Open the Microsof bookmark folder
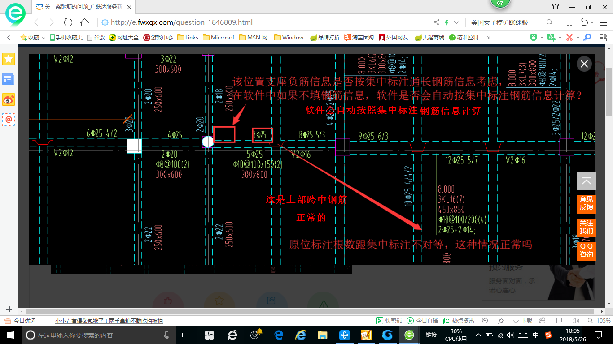This screenshot has height=344, width=613. click(x=219, y=38)
